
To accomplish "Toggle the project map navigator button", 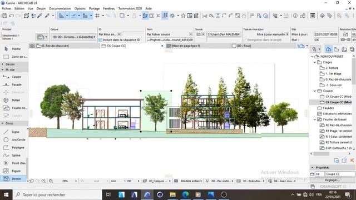I will (x=328, y=49).
